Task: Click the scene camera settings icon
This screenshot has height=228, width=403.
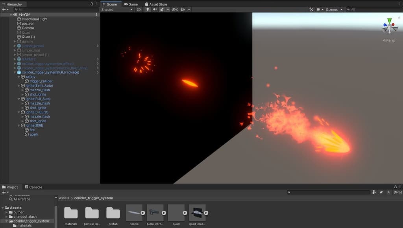Action: point(319,9)
